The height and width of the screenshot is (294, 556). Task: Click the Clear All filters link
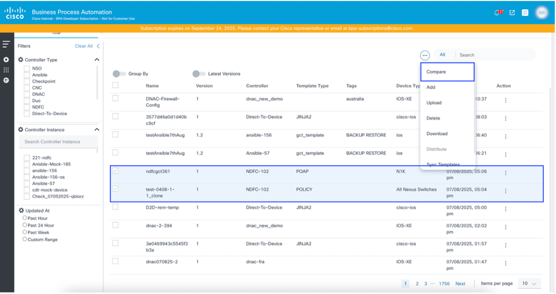point(84,46)
